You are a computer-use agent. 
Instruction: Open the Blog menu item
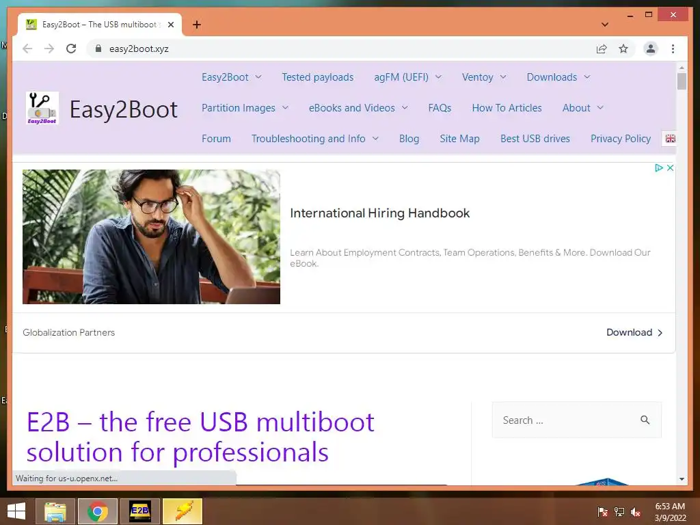(x=409, y=139)
